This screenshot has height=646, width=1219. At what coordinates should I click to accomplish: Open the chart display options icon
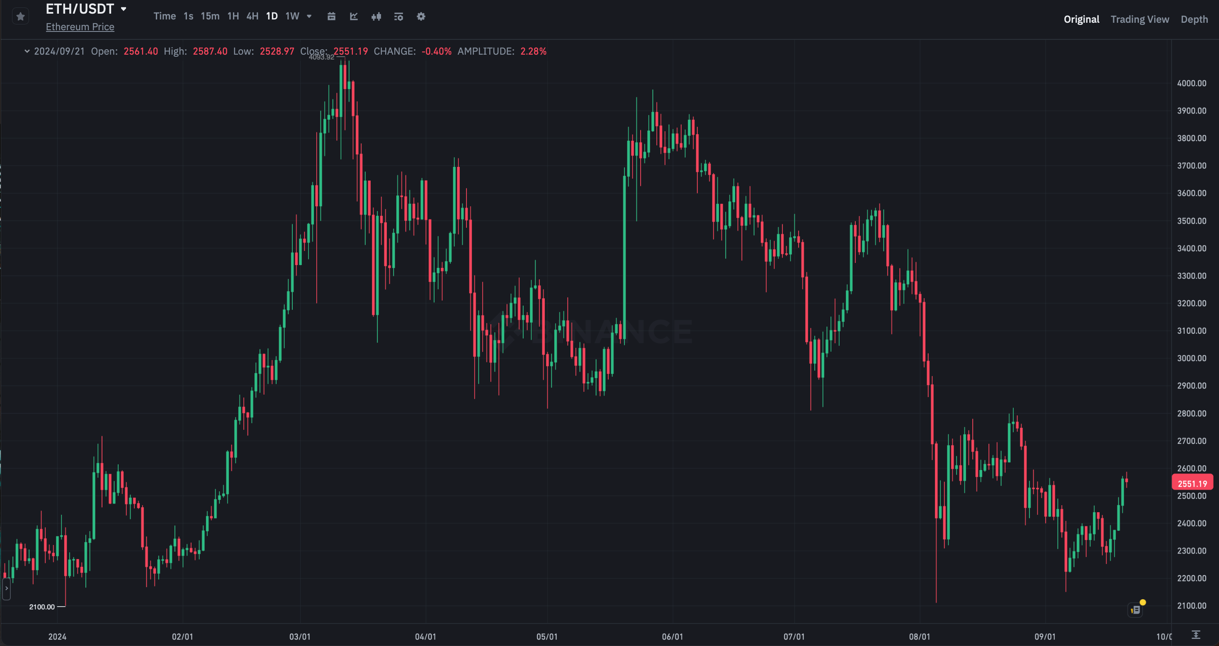tap(398, 17)
